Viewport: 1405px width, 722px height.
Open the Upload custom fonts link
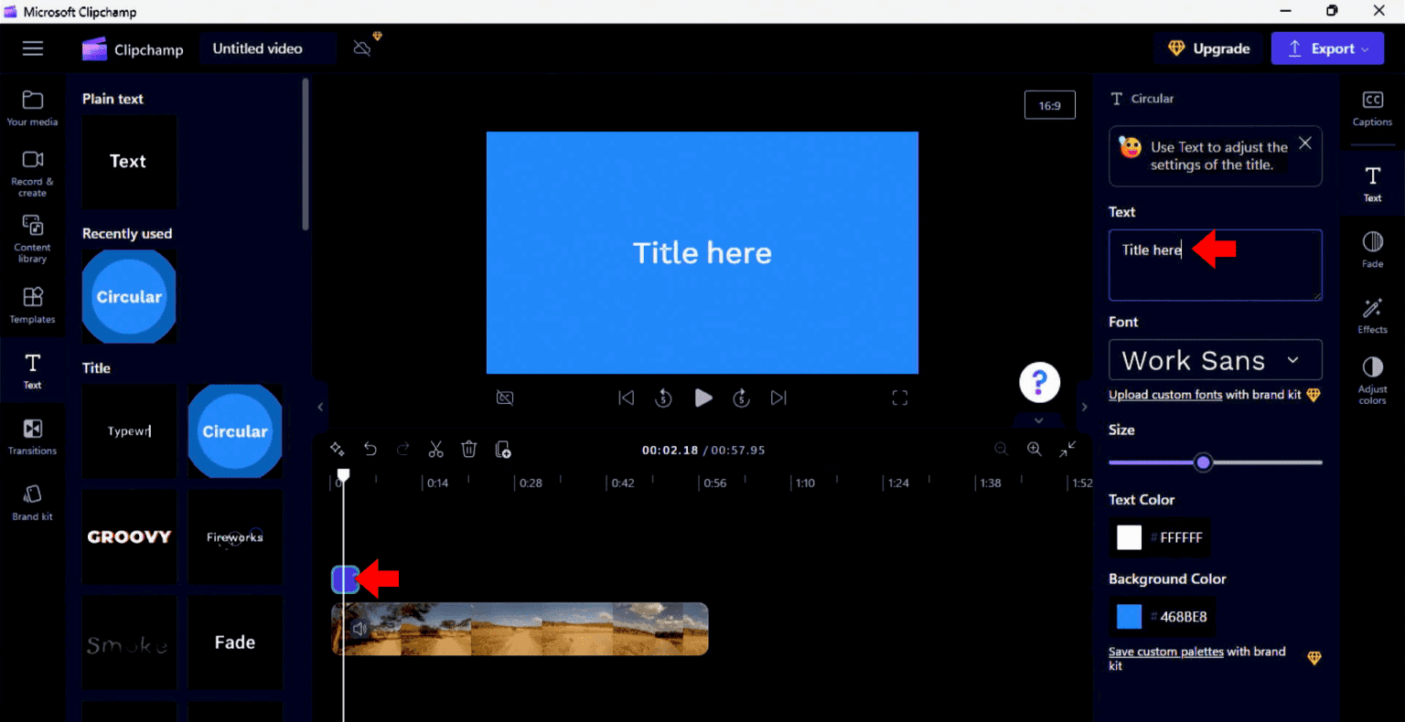1165,394
